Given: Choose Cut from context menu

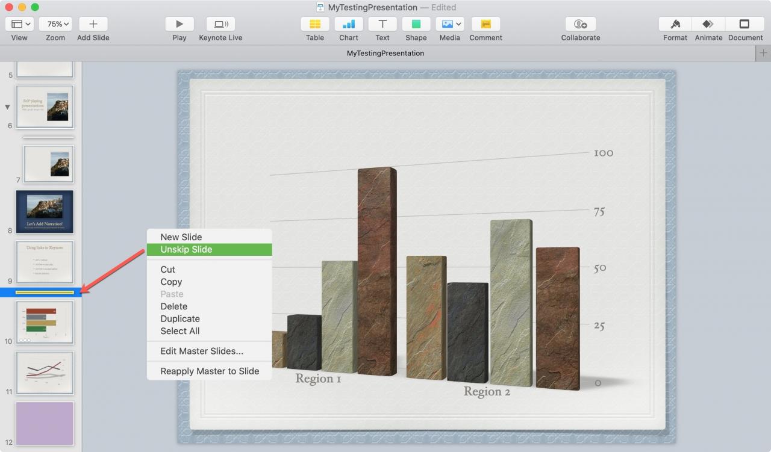Looking at the screenshot, I should (x=209, y=270).
